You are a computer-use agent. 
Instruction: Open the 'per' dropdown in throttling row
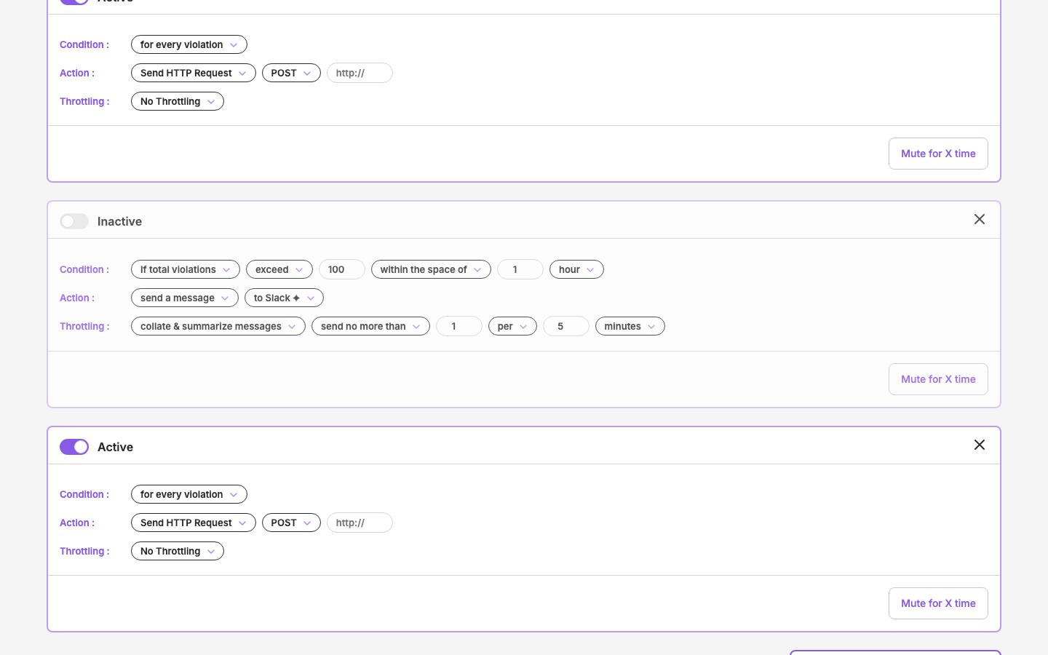[x=512, y=326]
